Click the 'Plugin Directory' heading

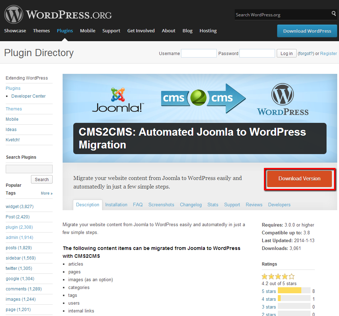pos(39,53)
